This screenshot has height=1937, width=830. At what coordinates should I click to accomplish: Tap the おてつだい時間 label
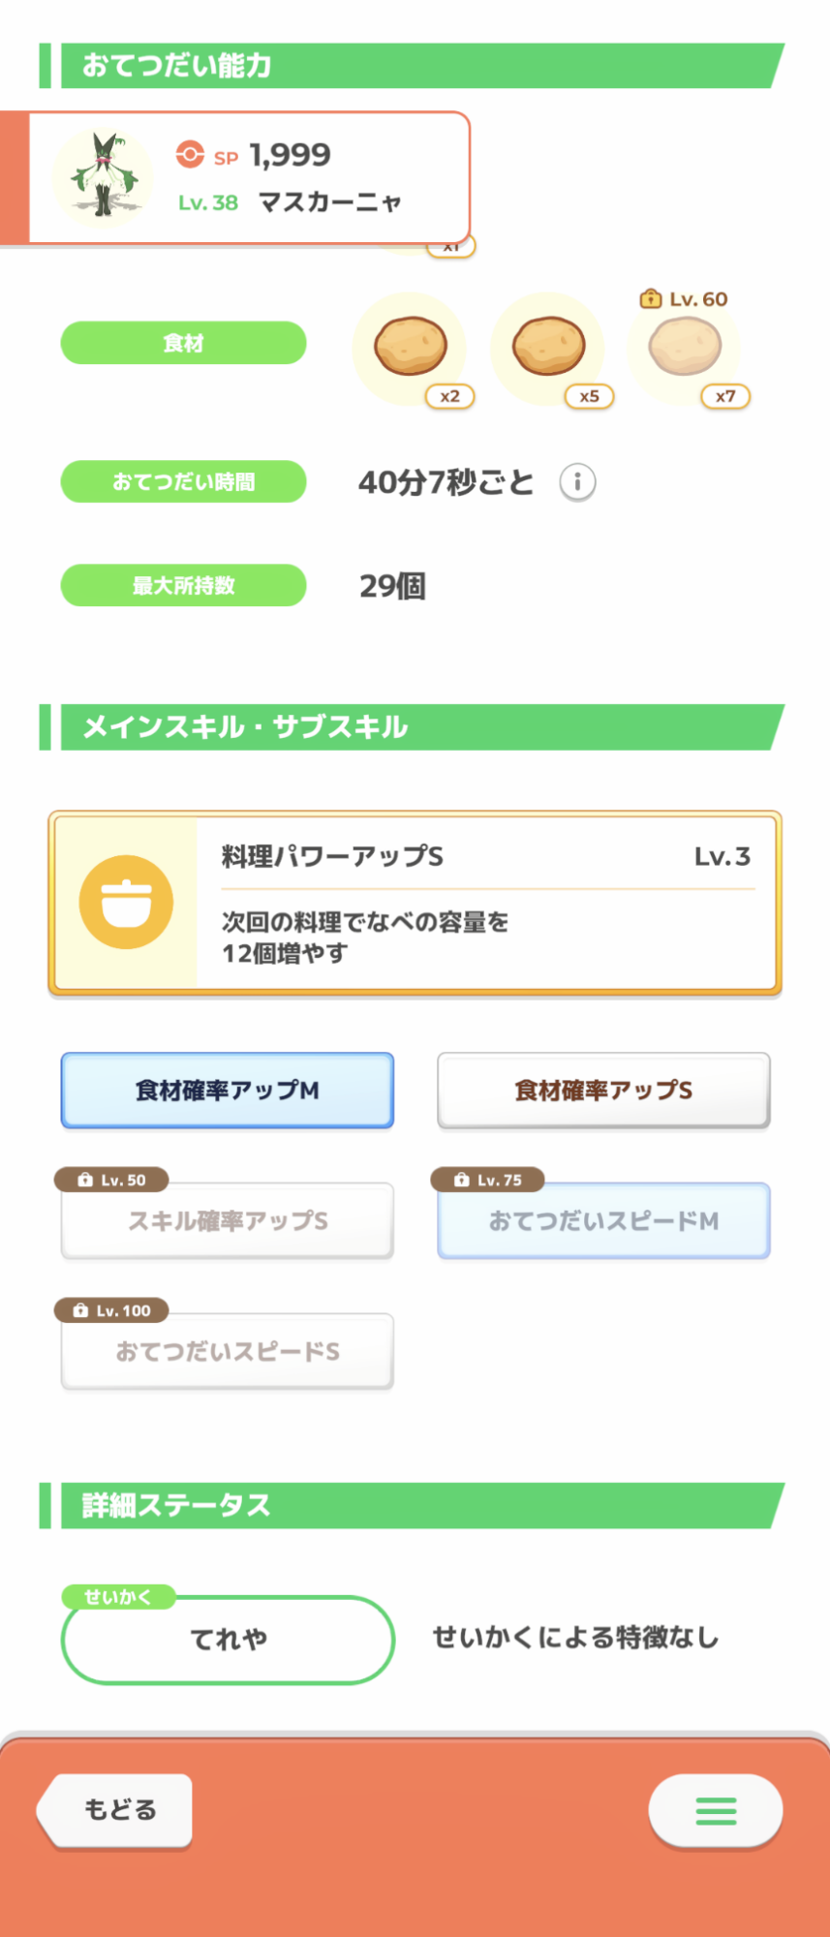pyautogui.click(x=183, y=481)
